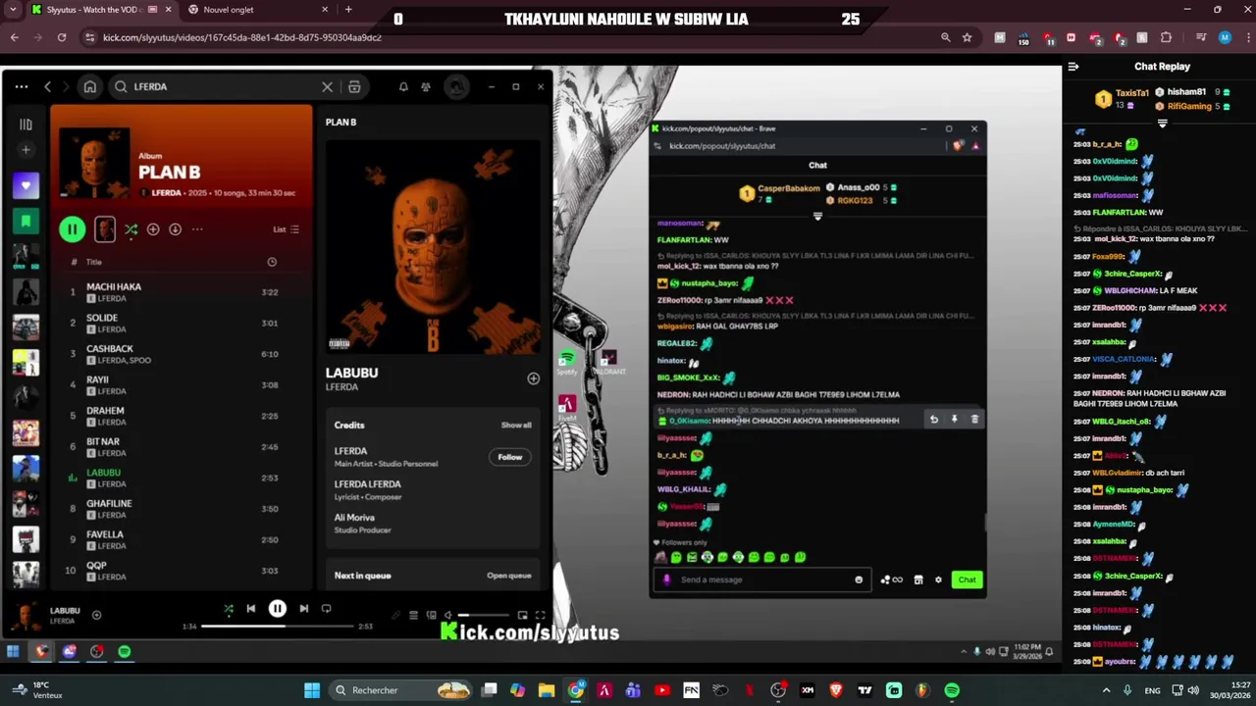Screen dimensions: 1256x706
Task: Open Your Episodes green bookmark tile
Action: (26, 222)
